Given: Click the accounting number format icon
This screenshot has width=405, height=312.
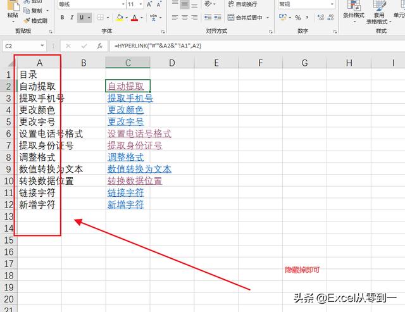Looking at the screenshot, I should point(283,18).
